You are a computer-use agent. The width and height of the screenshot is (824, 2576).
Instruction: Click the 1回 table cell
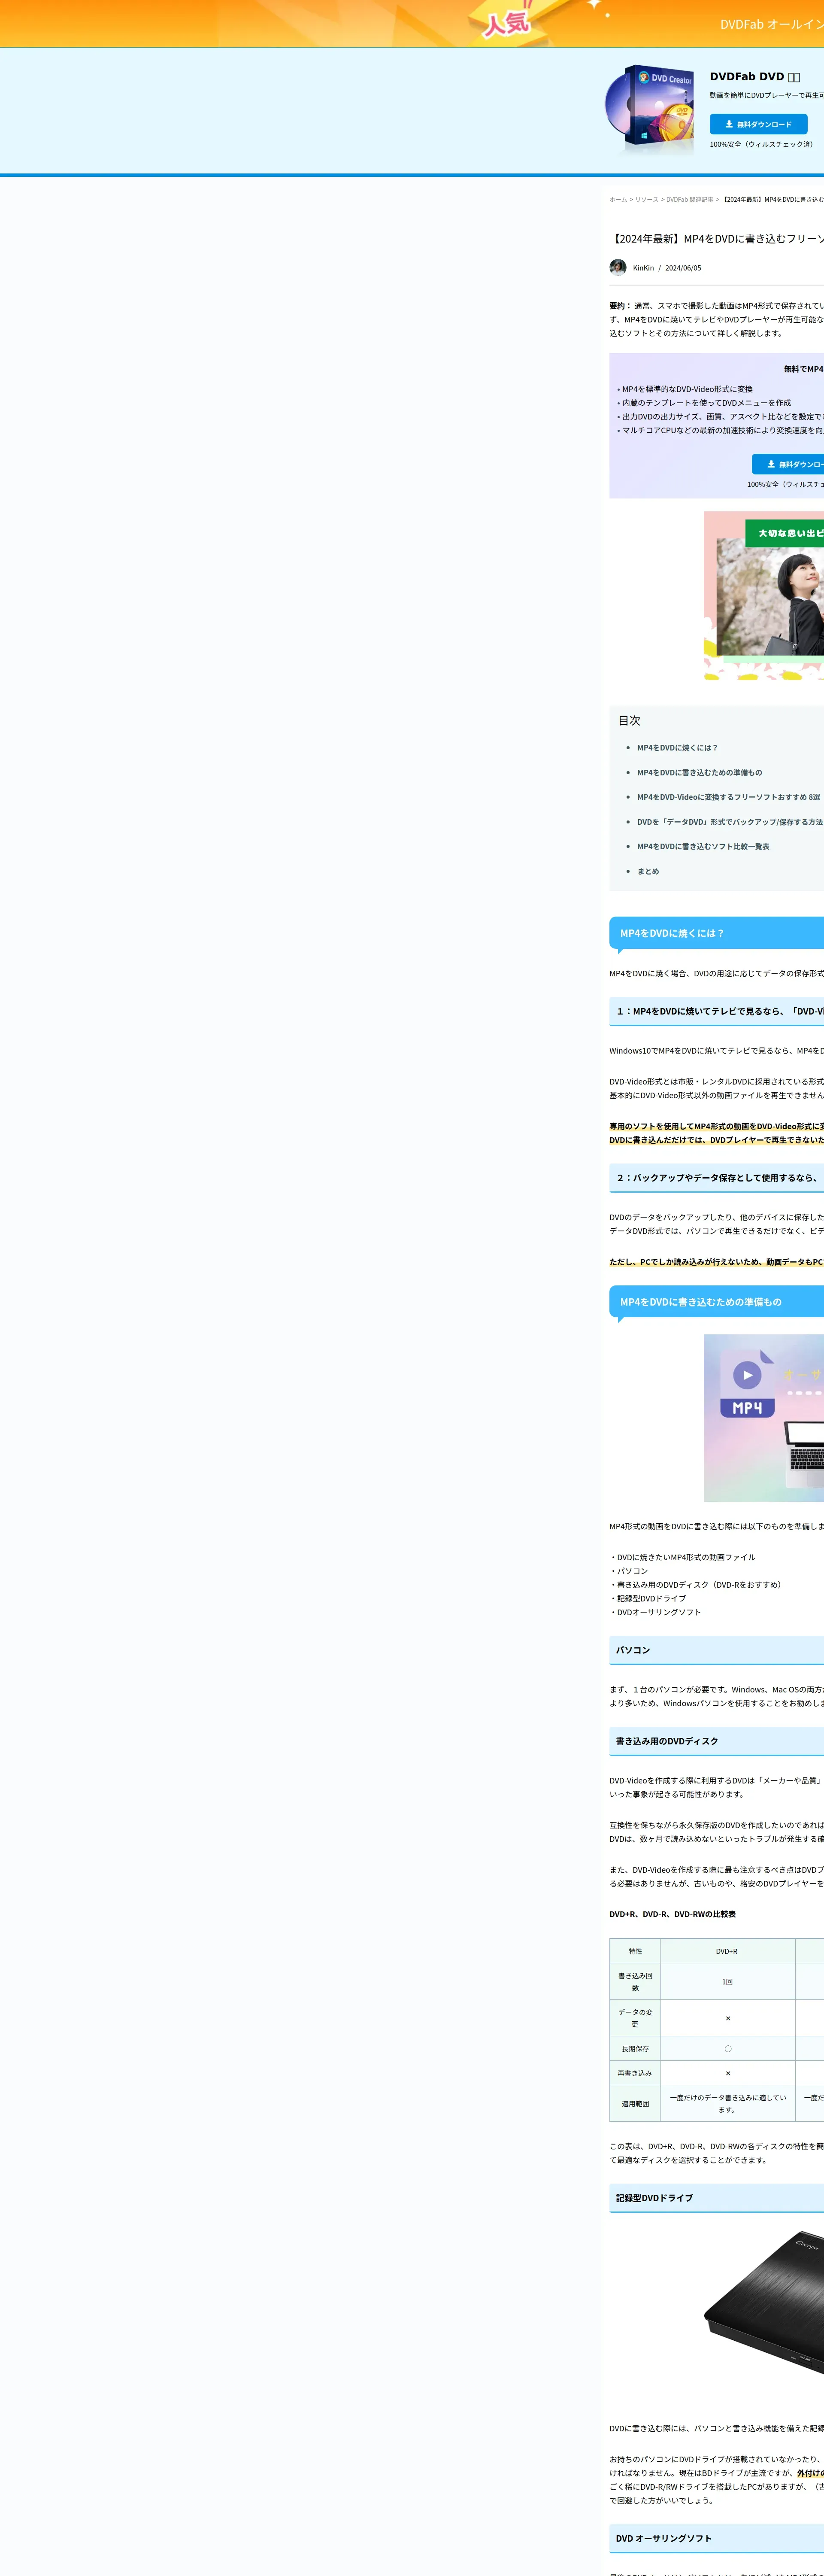pos(727,1982)
